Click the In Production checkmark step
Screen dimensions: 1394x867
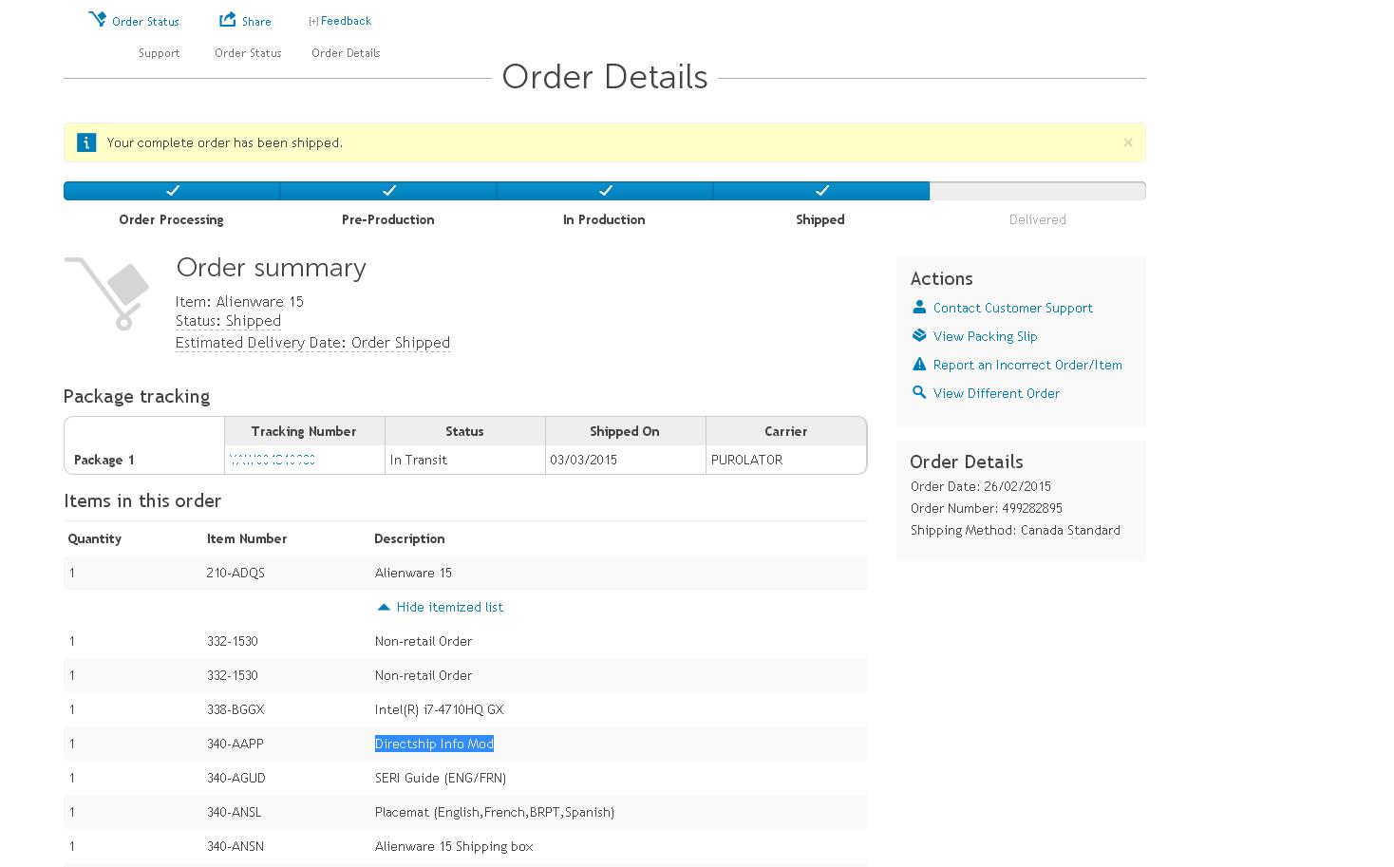(605, 191)
